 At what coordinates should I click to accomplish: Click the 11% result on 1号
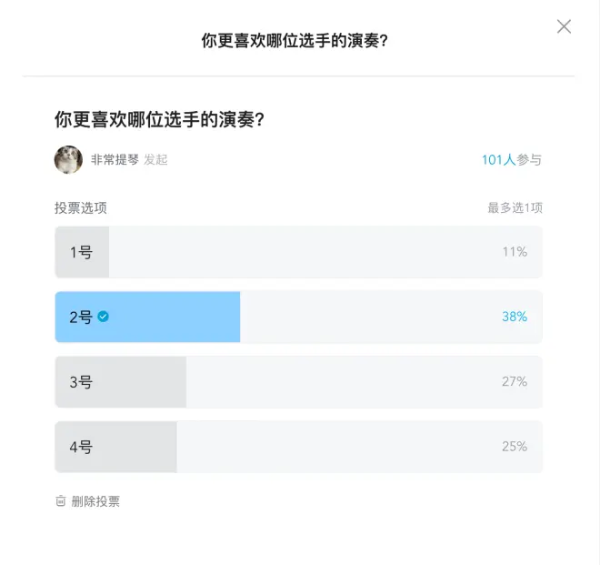coord(515,252)
